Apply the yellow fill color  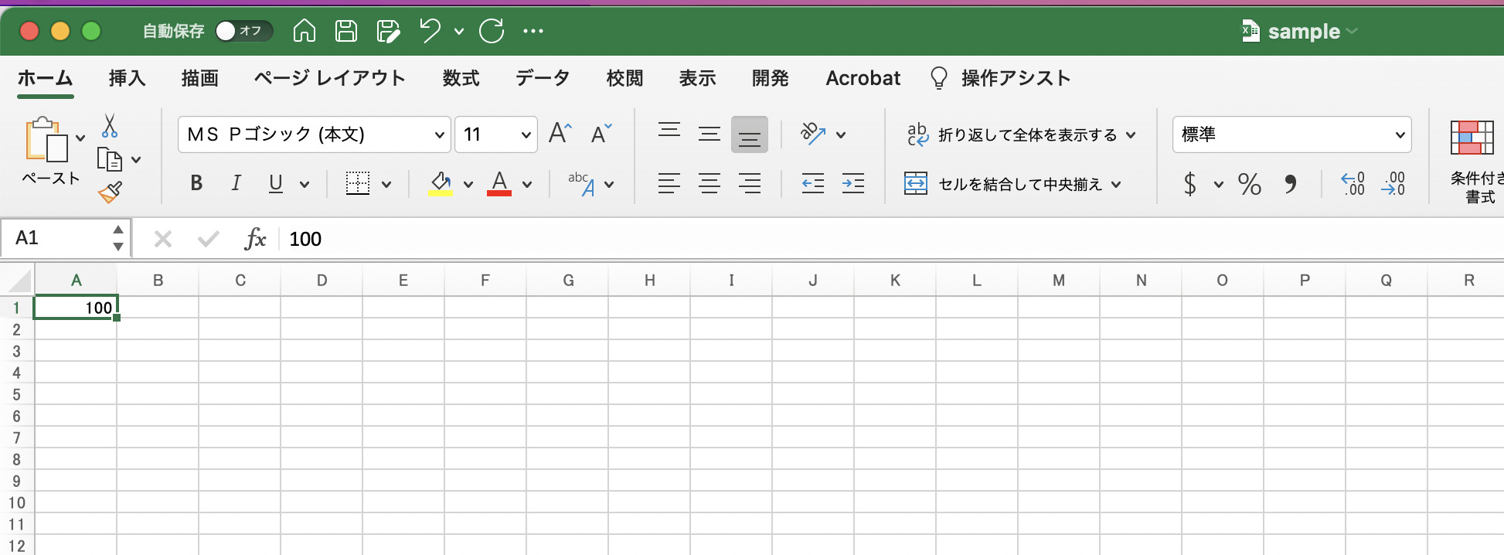click(441, 184)
